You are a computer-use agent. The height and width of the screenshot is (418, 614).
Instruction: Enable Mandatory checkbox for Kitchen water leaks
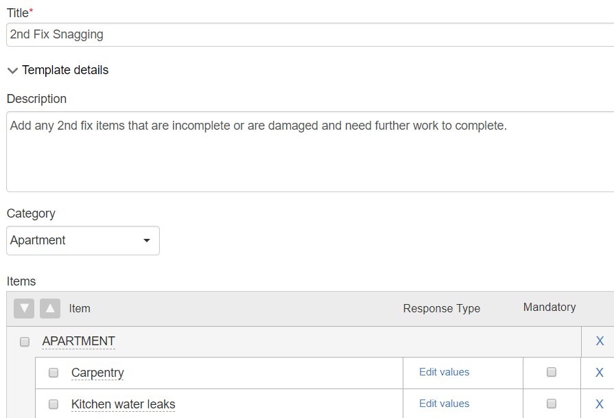(552, 404)
